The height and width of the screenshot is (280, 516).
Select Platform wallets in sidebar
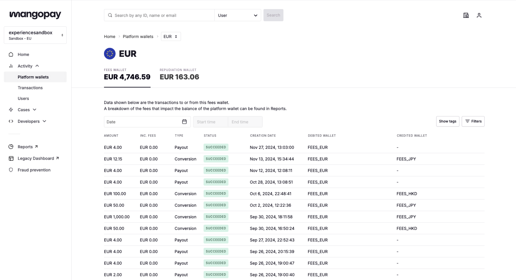(35, 77)
